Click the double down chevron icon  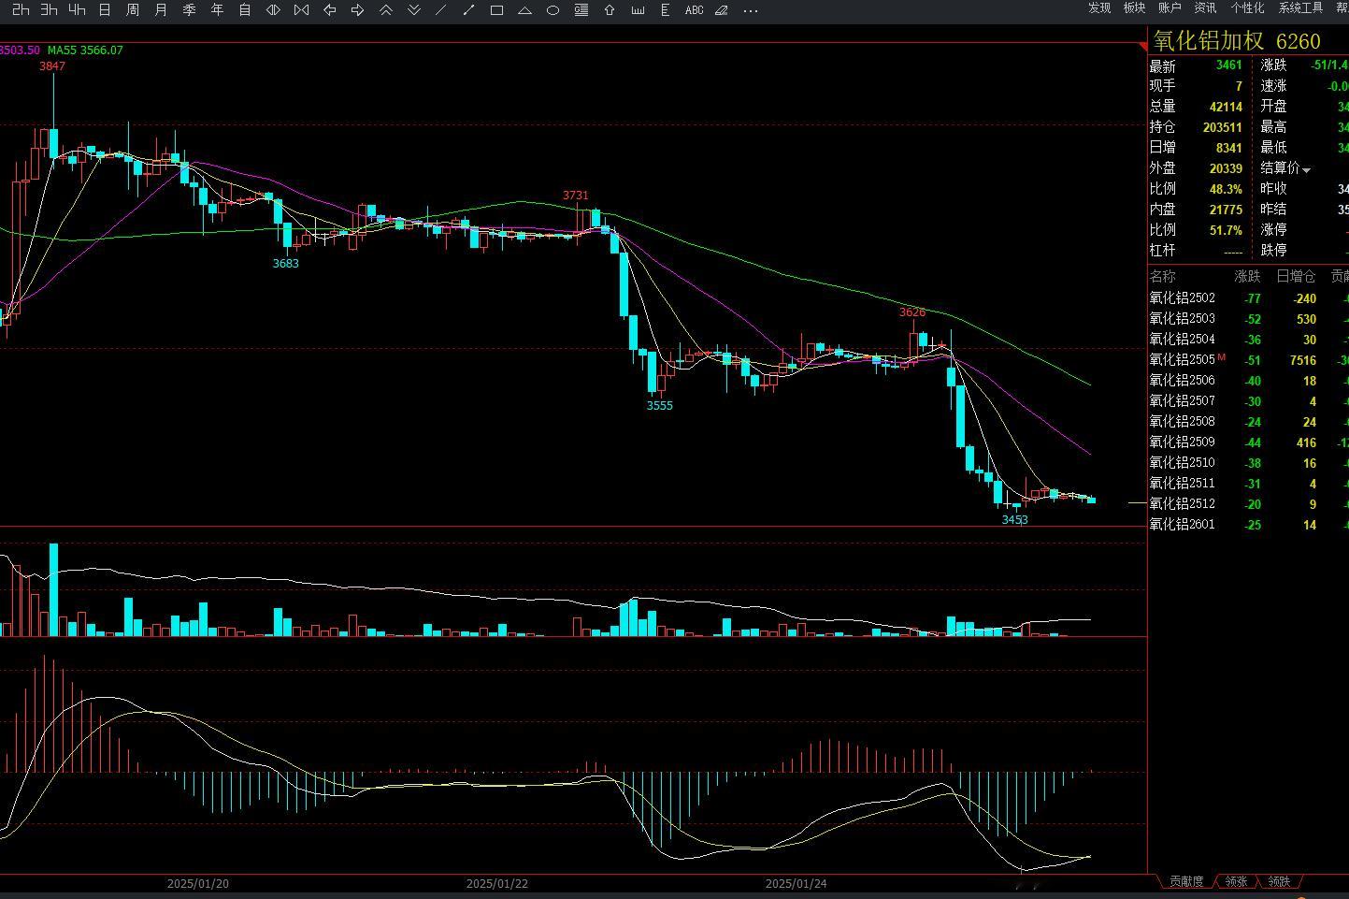pos(413,10)
